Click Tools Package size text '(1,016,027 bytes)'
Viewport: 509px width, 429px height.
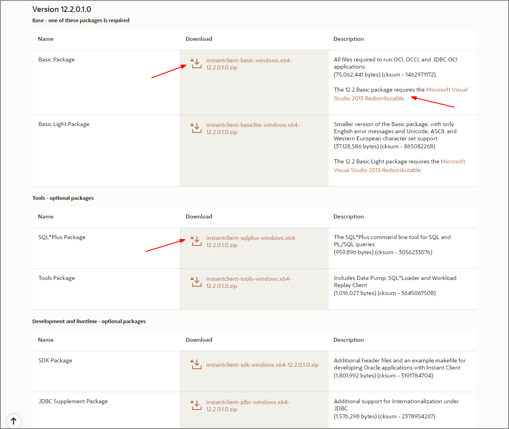pos(355,293)
